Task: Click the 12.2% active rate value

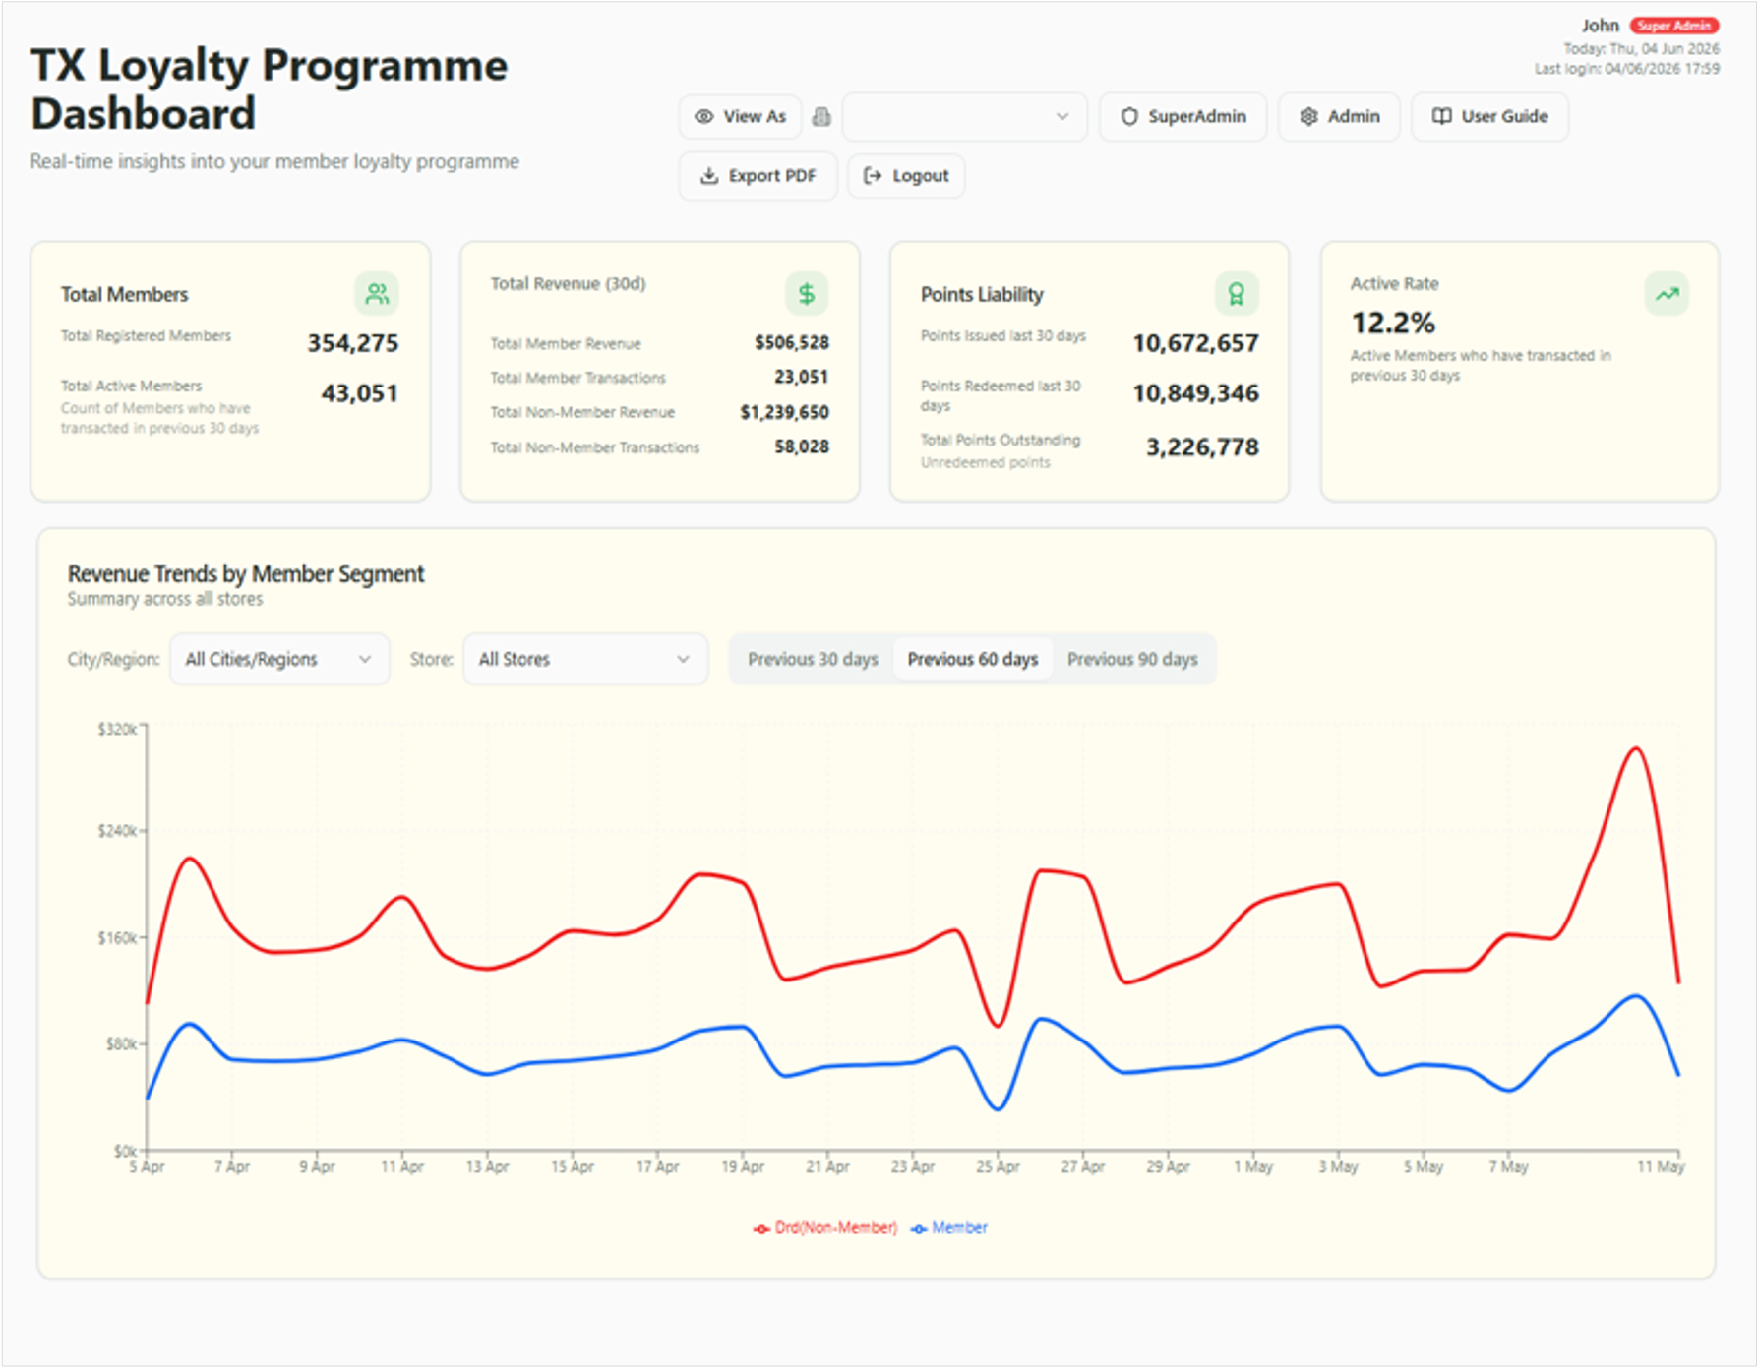Action: [x=1393, y=323]
